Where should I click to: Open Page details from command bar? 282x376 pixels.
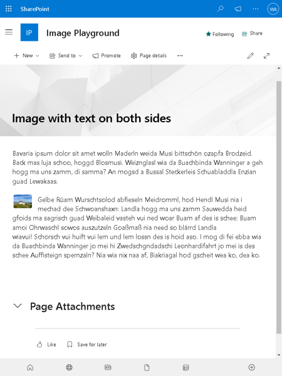tap(149, 56)
